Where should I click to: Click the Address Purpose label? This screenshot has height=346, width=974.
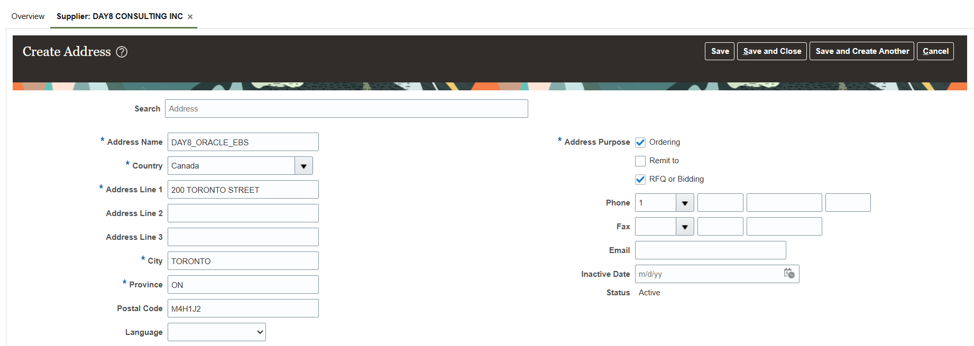tap(597, 142)
